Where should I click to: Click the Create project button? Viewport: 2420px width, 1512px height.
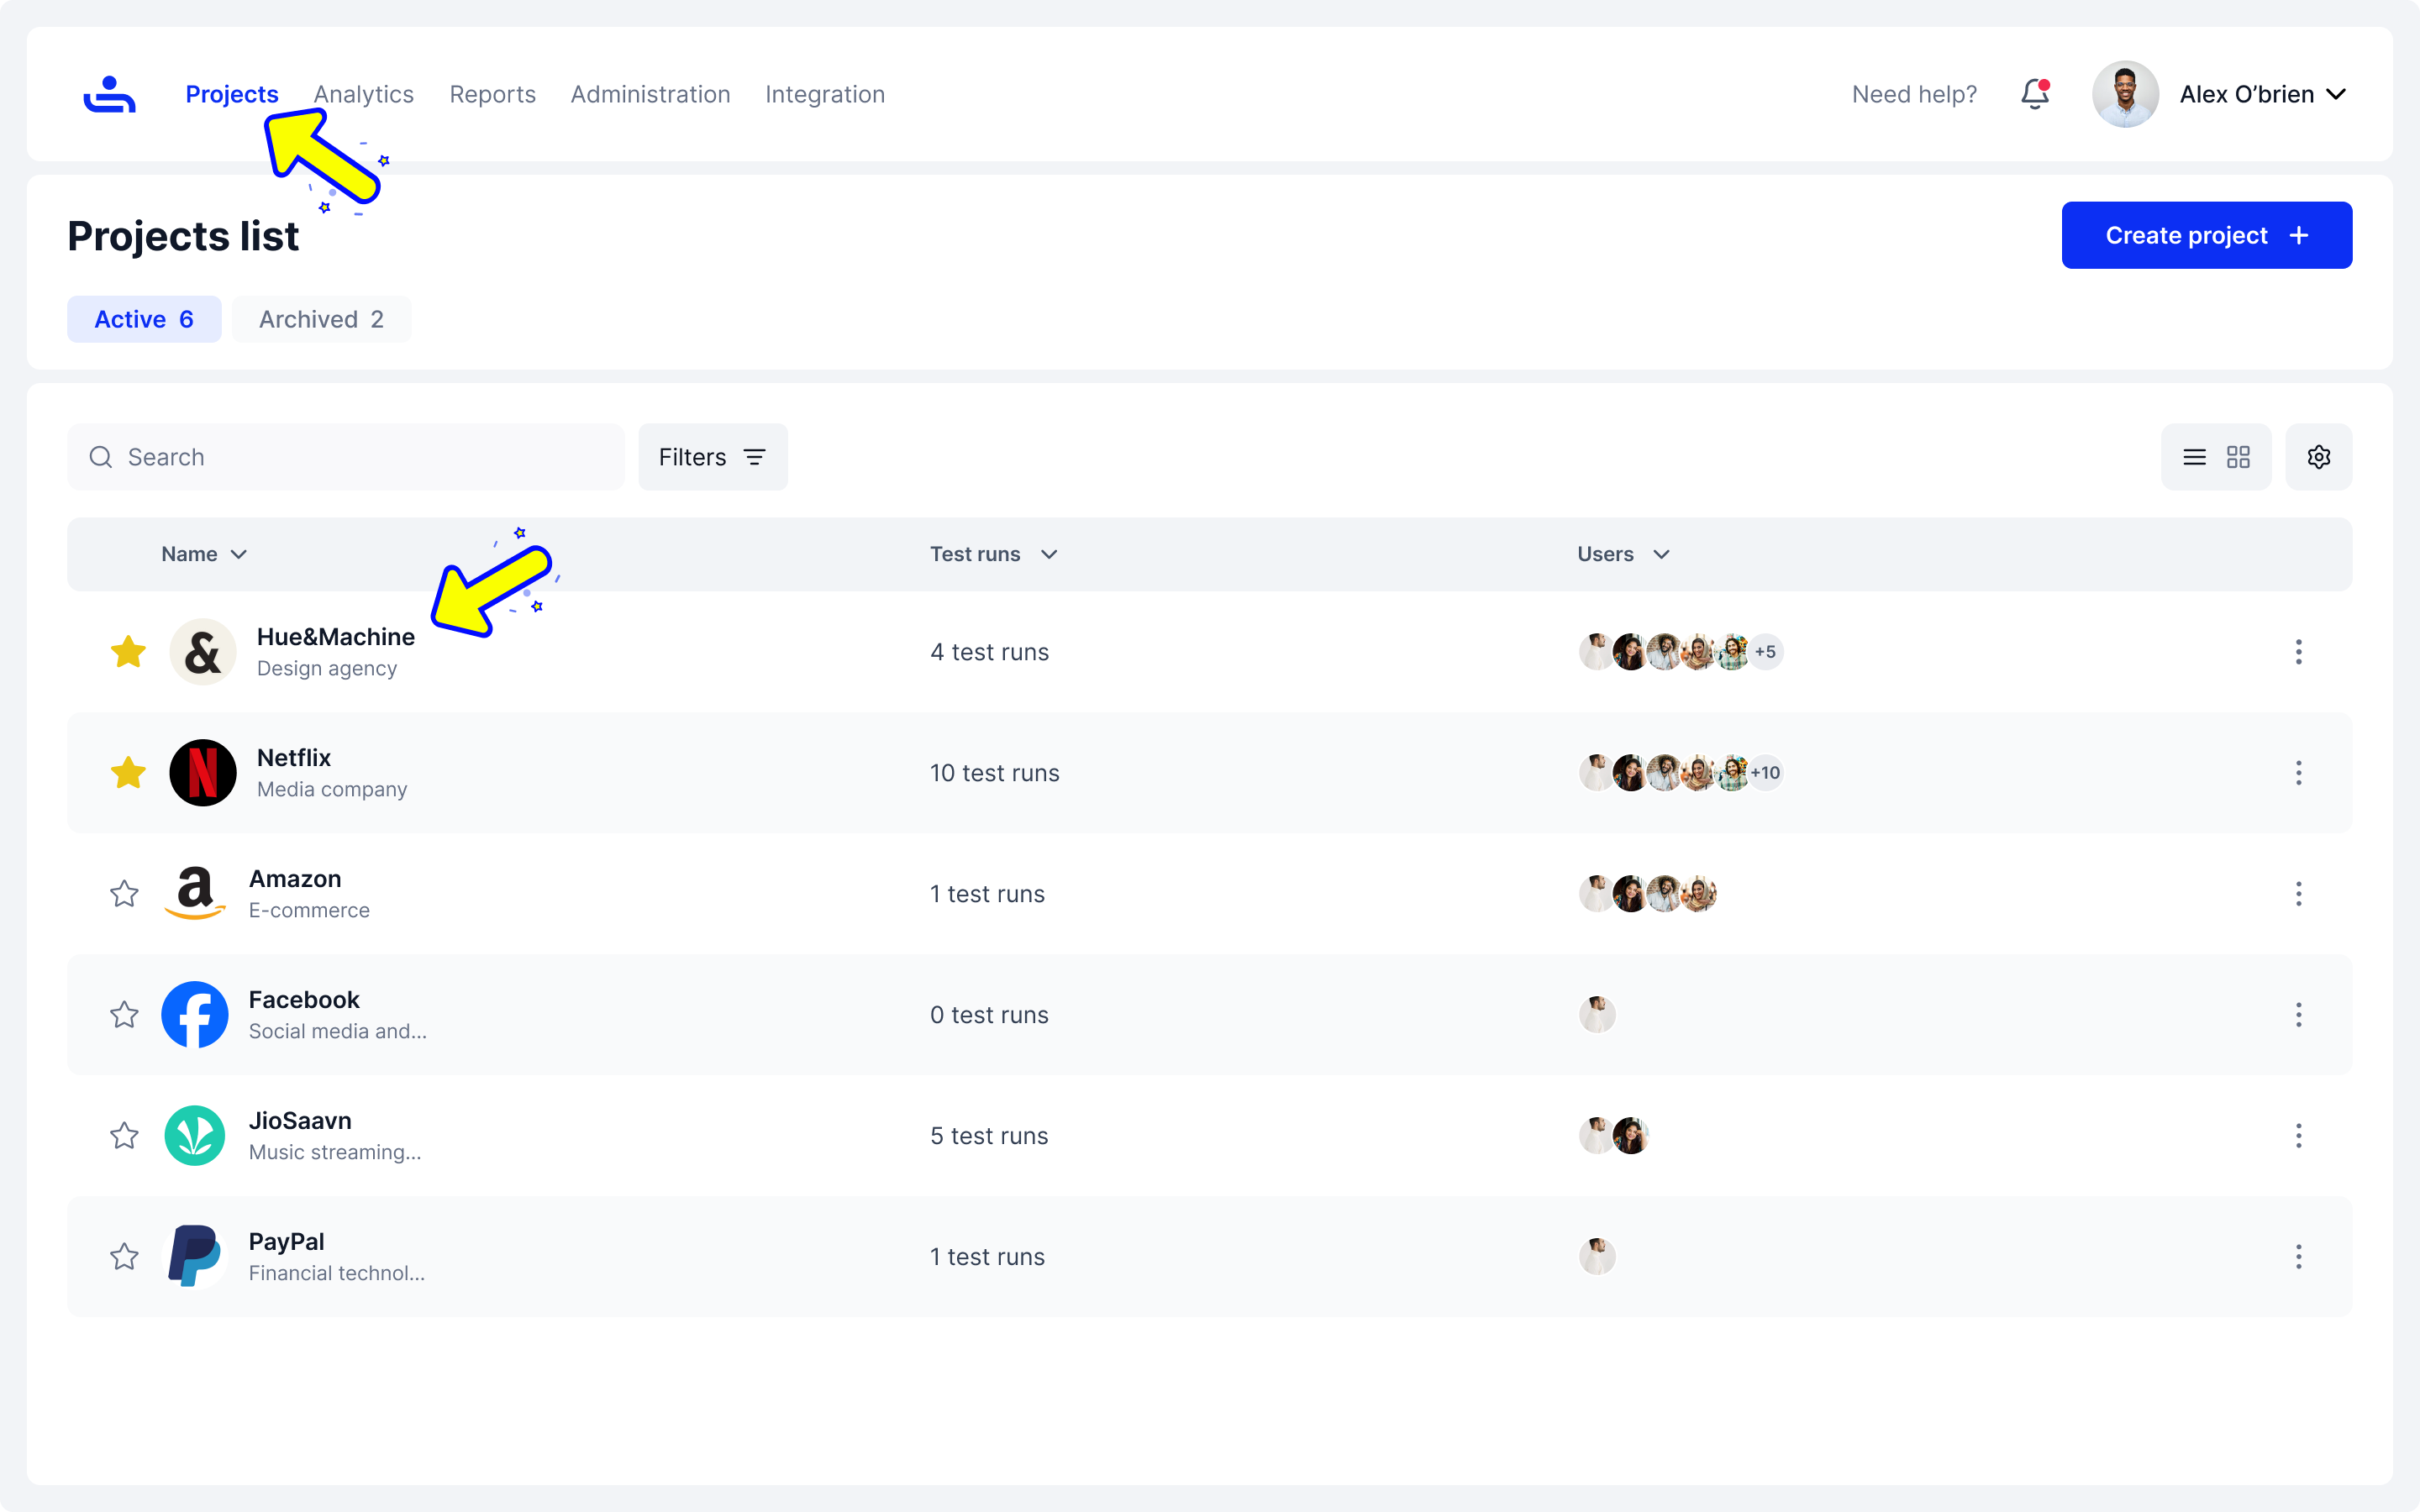click(2206, 235)
